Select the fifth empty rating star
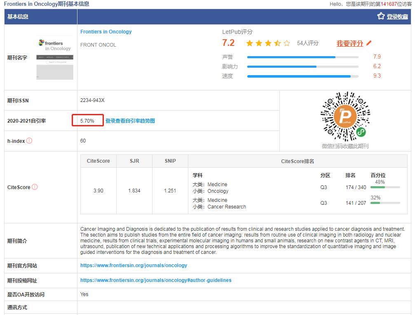Screen dimensions: 415x315 click(x=287, y=43)
